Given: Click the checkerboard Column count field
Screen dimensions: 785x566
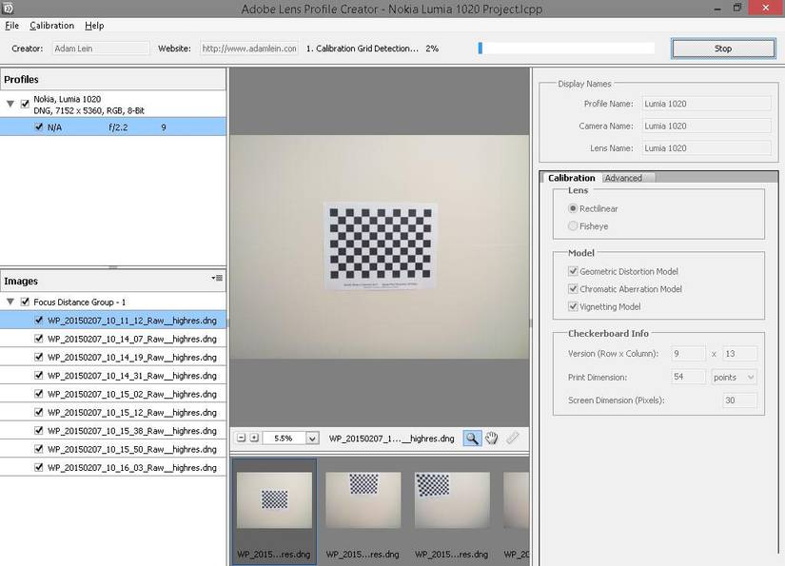Looking at the screenshot, I should 739,354.
